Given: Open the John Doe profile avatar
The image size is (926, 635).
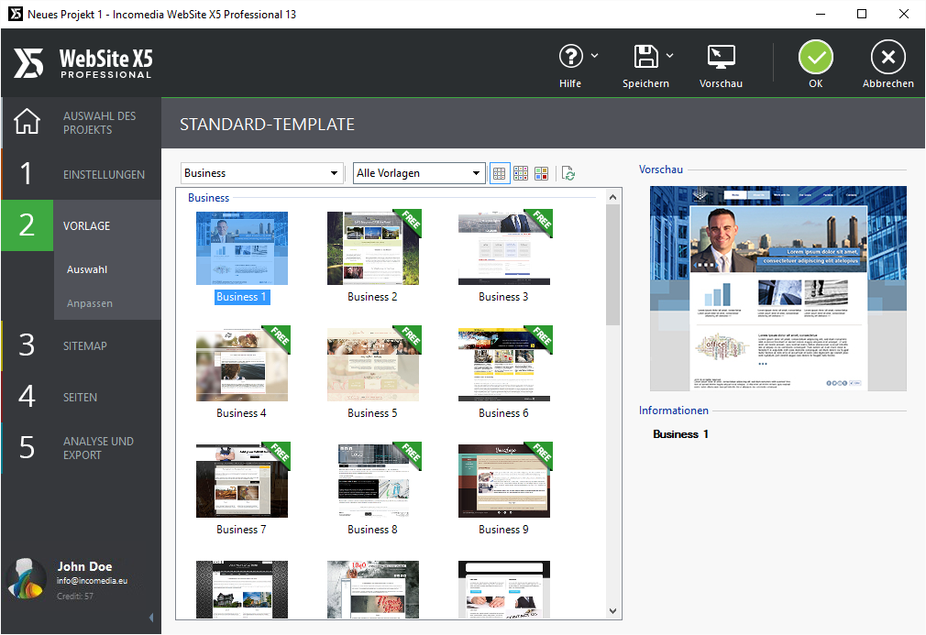Looking at the screenshot, I should [25, 578].
